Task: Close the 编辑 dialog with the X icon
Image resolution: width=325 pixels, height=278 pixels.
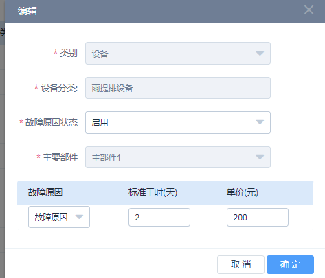Action: click(x=309, y=10)
